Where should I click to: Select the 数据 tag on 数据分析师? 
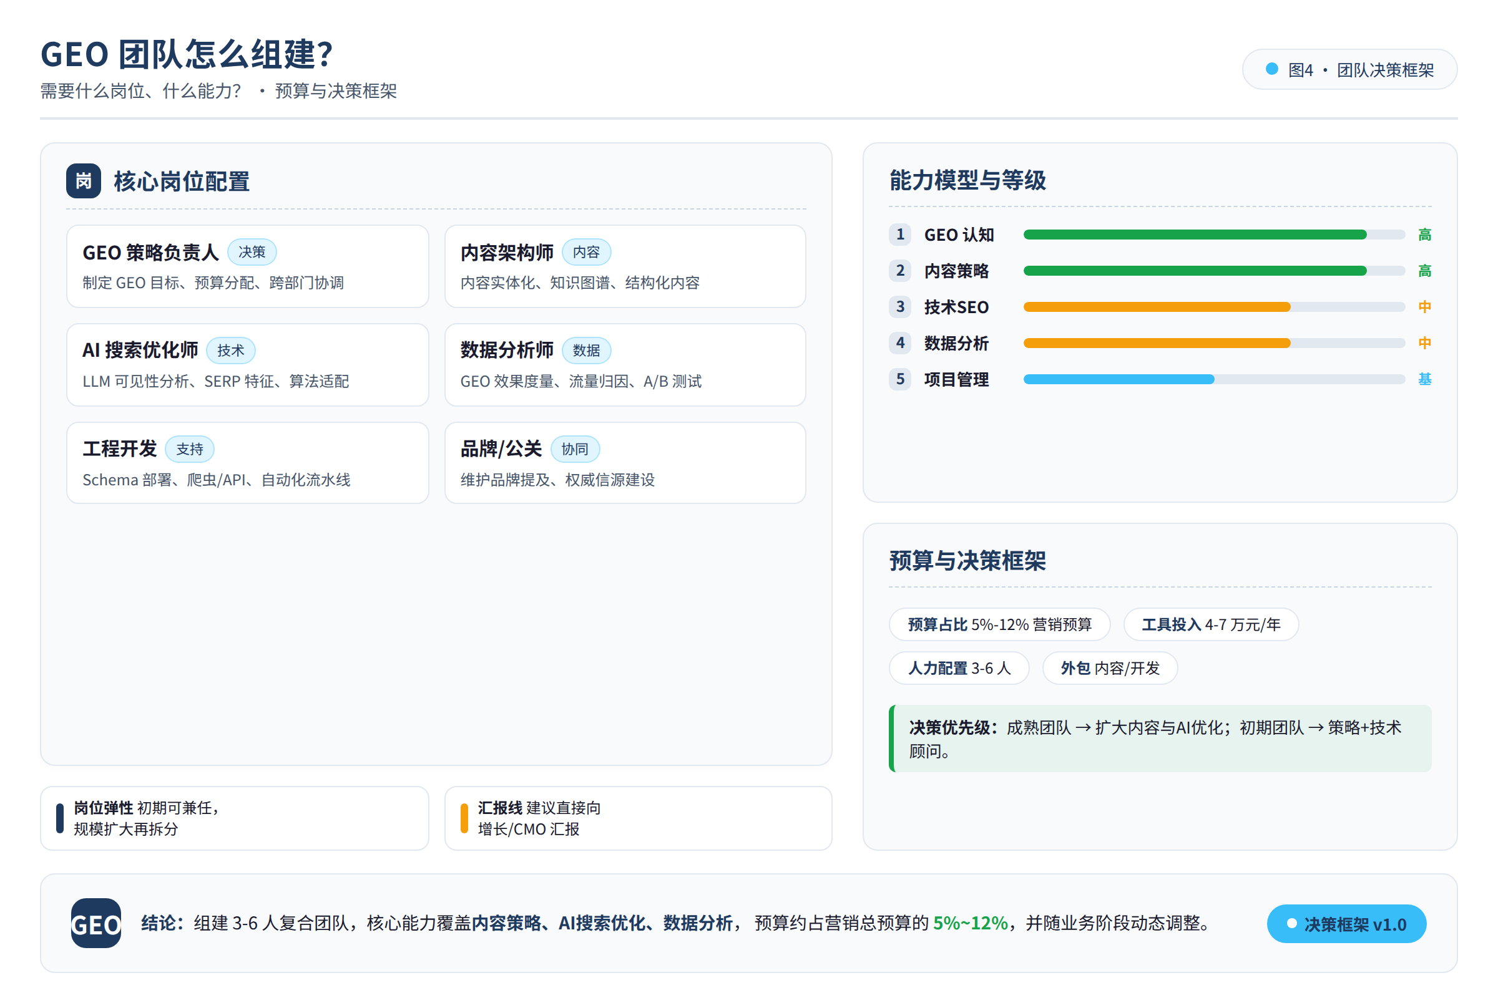[586, 350]
